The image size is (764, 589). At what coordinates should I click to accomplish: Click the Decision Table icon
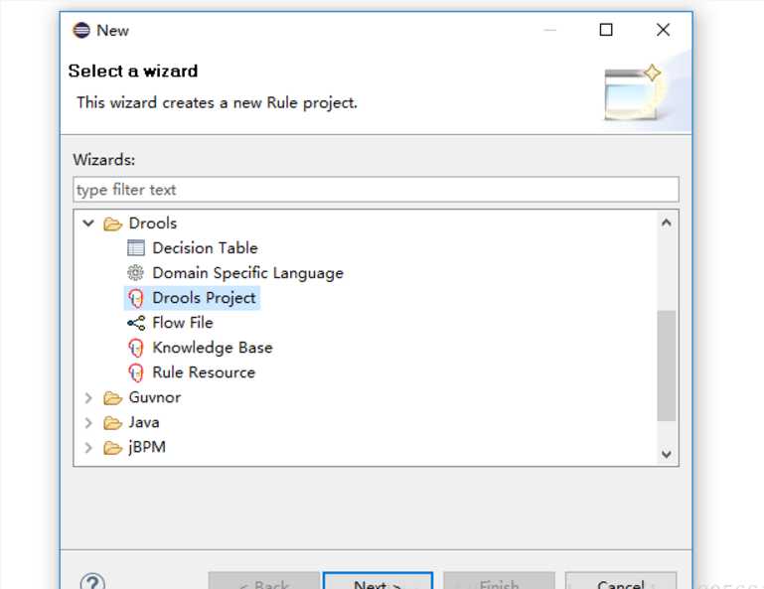point(136,248)
